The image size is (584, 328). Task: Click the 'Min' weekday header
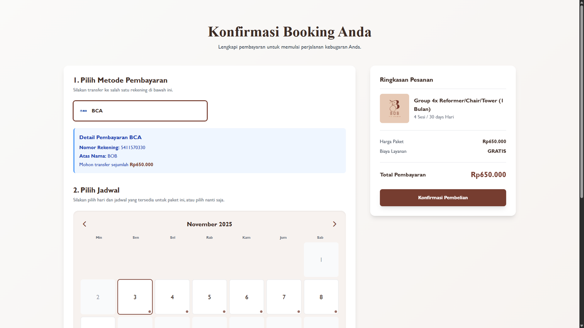click(99, 238)
